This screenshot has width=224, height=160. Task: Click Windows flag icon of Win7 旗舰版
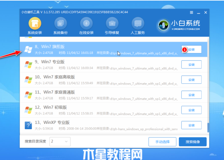[x=28, y=49]
